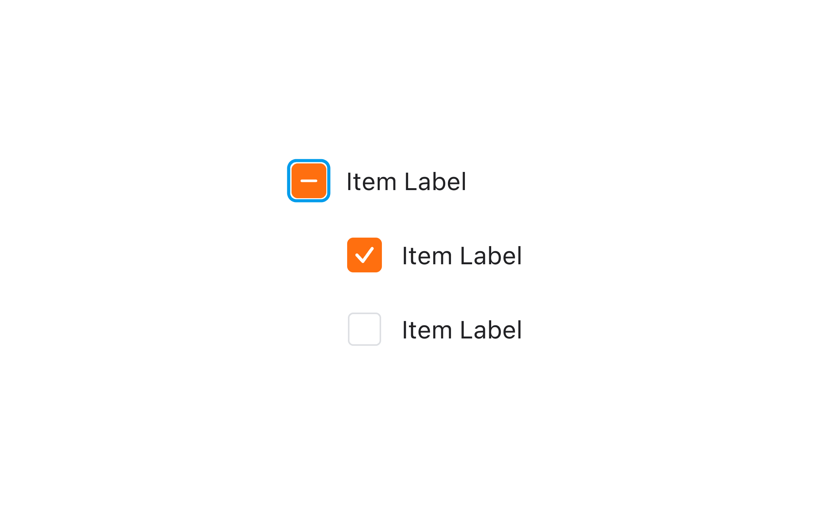Click the orange square with the dash
Viewport: 814px width, 510px height.
(309, 181)
